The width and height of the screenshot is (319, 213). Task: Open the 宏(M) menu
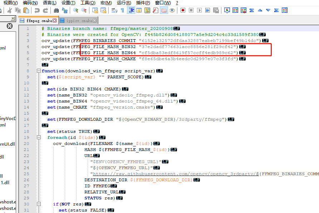(106, 3)
